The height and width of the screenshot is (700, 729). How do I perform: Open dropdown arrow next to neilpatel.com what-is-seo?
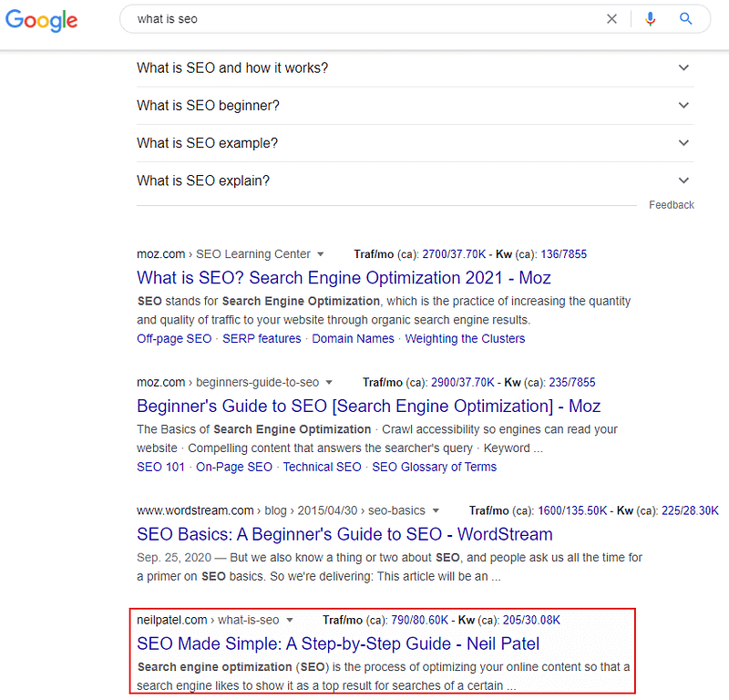(290, 620)
